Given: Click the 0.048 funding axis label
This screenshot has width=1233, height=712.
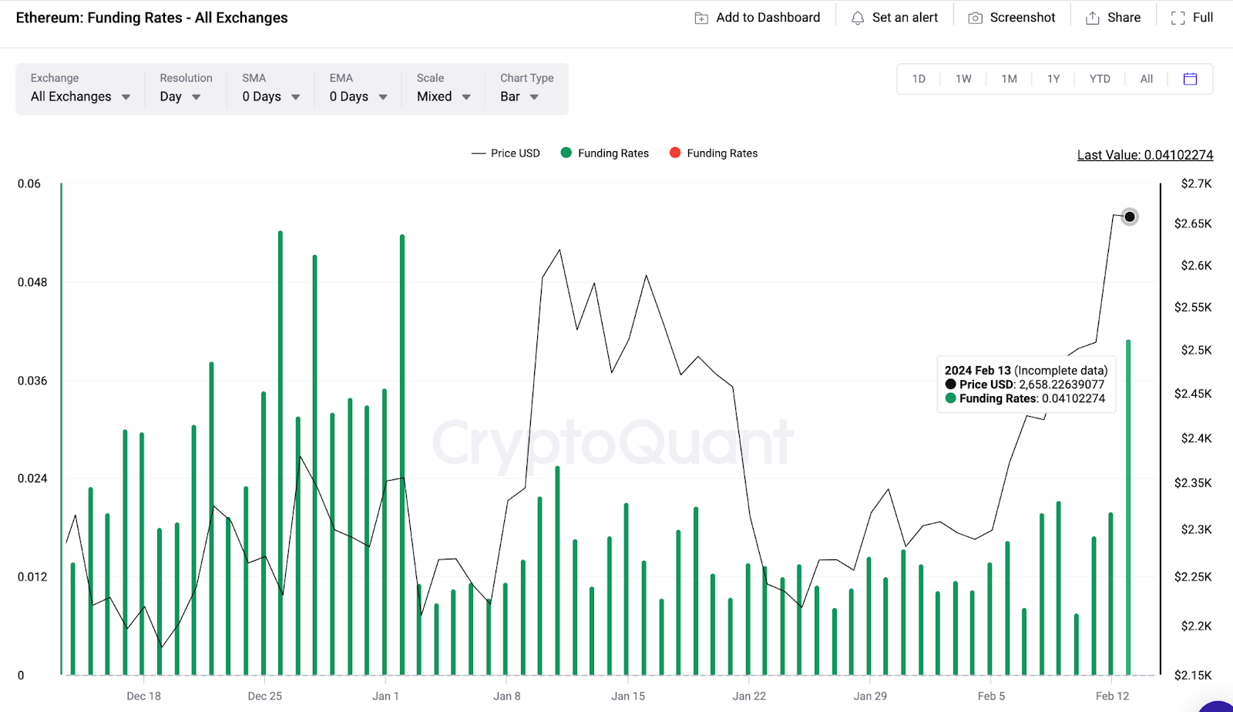Looking at the screenshot, I should click(32, 282).
